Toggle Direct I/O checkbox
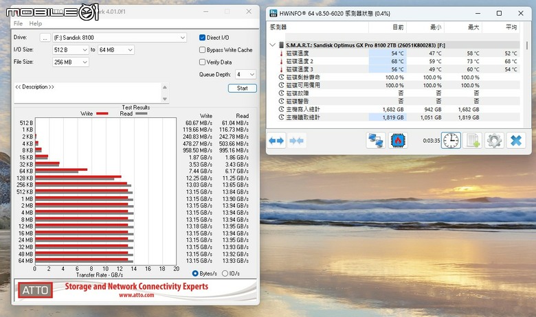 point(202,38)
